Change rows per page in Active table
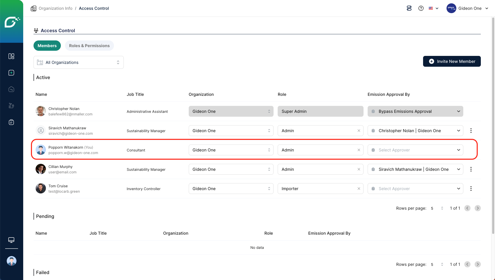495x280 pixels. click(x=437, y=208)
